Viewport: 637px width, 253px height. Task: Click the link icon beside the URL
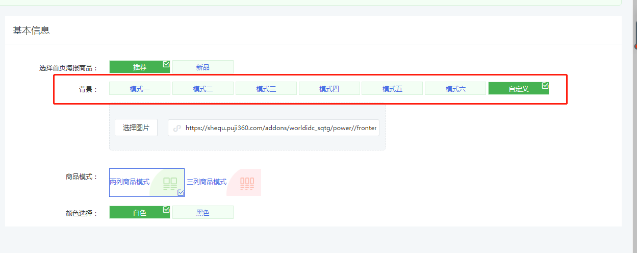[177, 129]
